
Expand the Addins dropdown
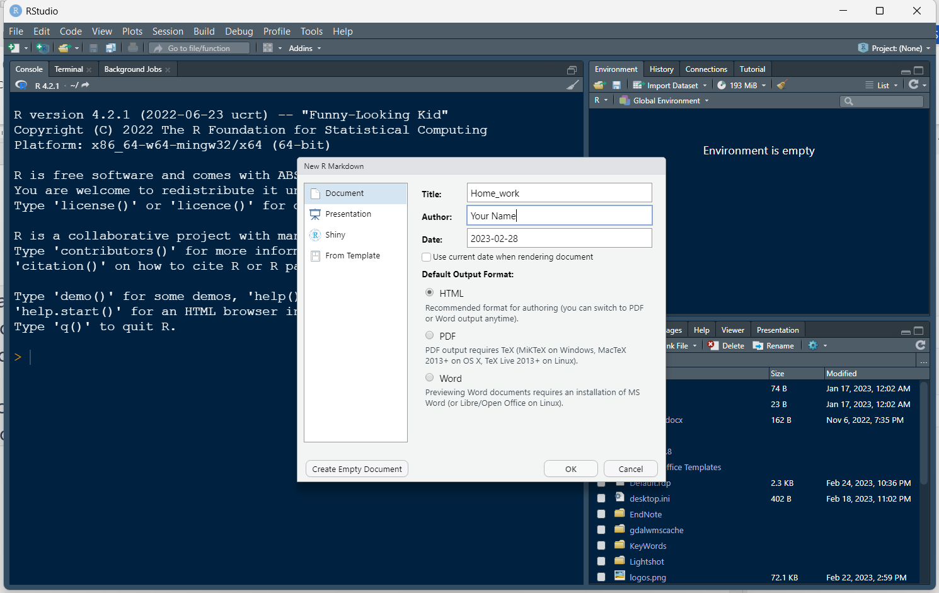click(305, 48)
